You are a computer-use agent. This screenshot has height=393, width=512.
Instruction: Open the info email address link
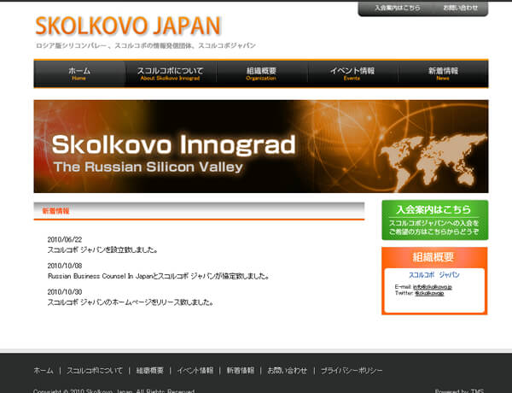[433, 287]
